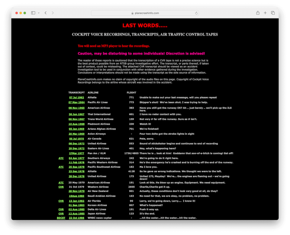Click the "LAST WORDS....." heading
290x235 pixels.
145,26
